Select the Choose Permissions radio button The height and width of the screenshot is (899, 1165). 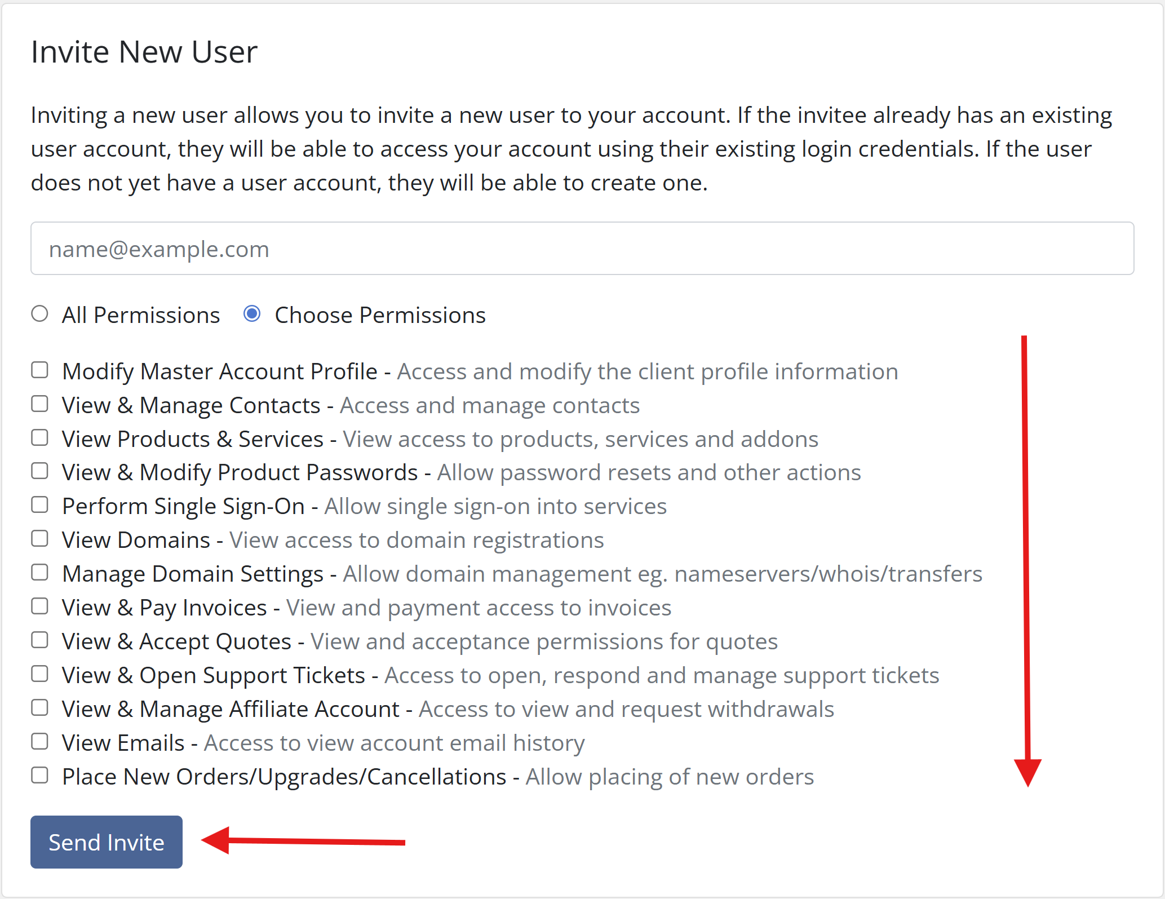[252, 314]
